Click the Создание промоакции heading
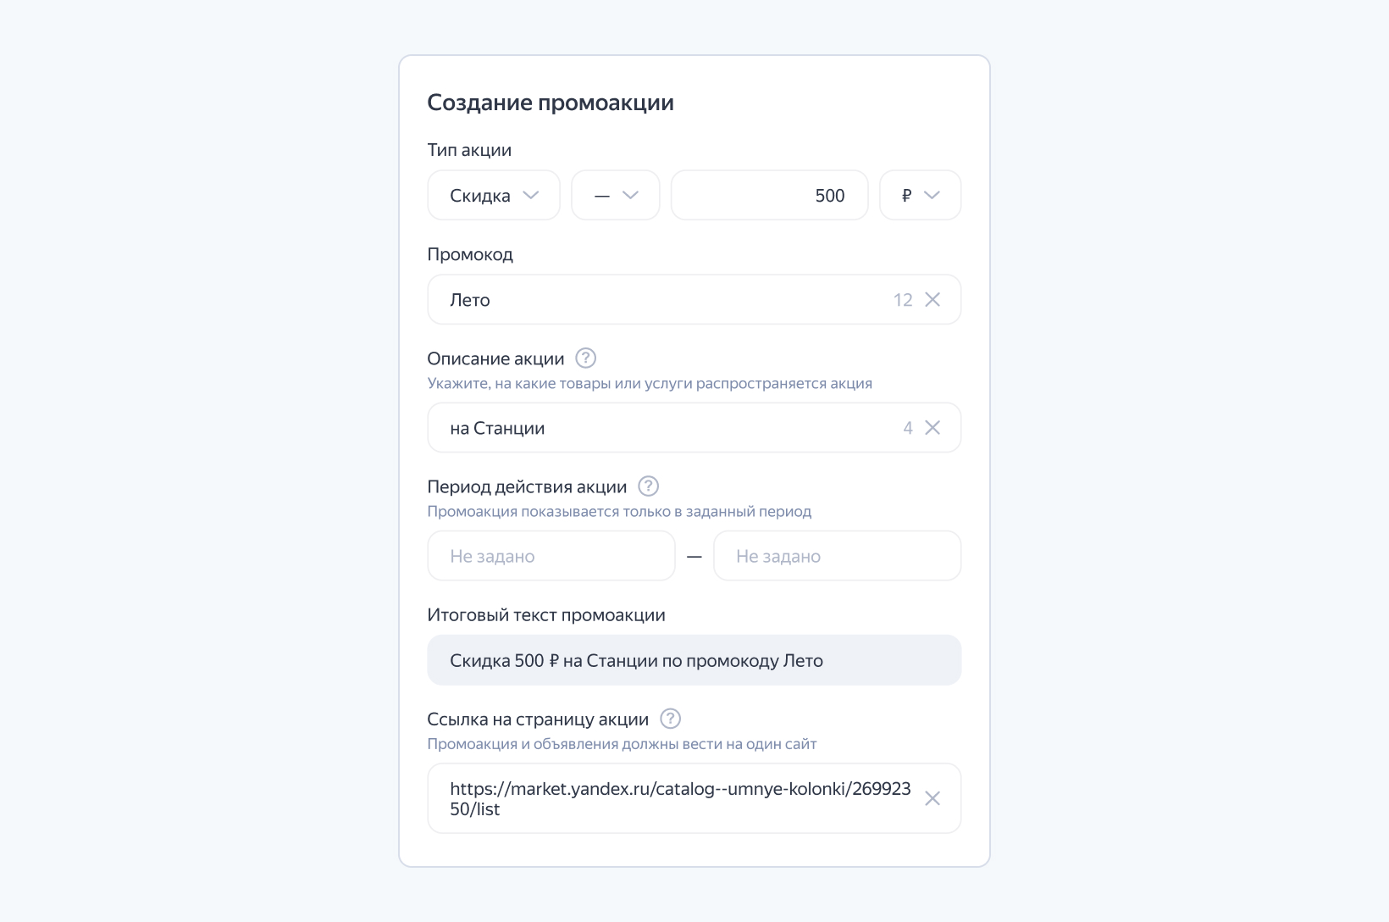The height and width of the screenshot is (922, 1389). 551,103
